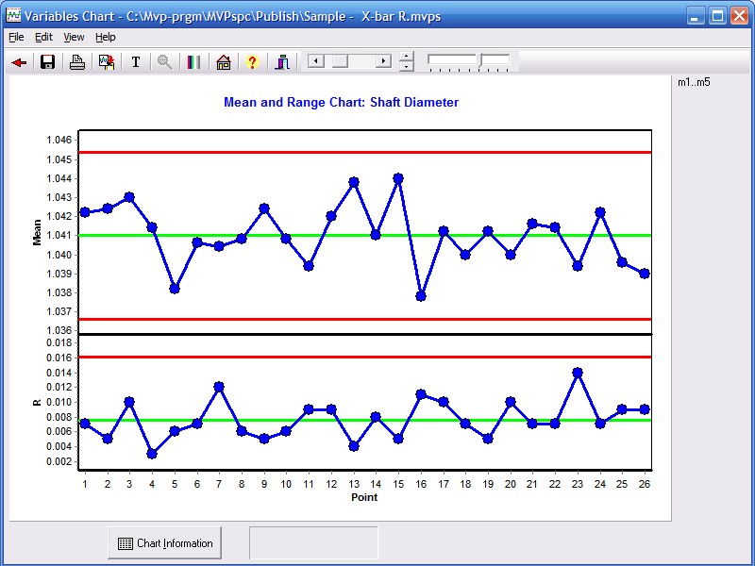This screenshot has height=566, width=755.
Task: Click the toolbar scrollbar right arrow
Action: click(x=383, y=61)
